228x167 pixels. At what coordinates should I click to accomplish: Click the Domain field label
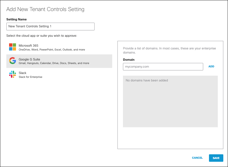pyautogui.click(x=129, y=60)
